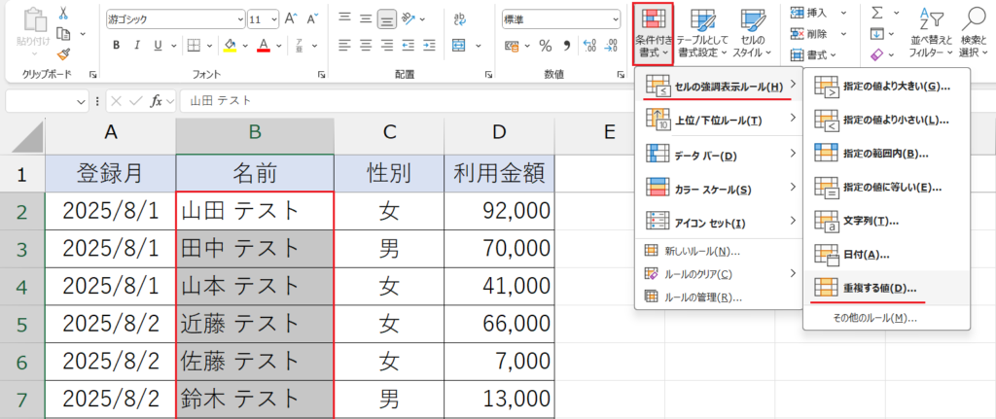Toggle italic formatting (I)
The height and width of the screenshot is (419, 996).
coord(136,45)
